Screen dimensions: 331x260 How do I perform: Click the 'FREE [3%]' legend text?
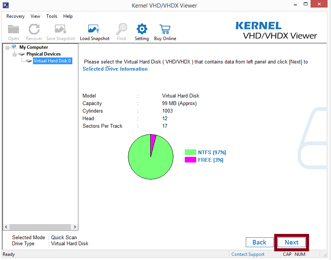211,160
